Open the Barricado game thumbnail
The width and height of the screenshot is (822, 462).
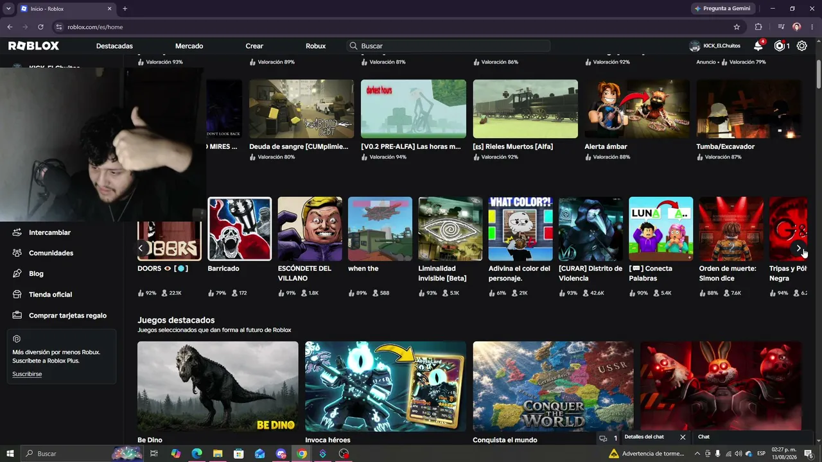240,229
